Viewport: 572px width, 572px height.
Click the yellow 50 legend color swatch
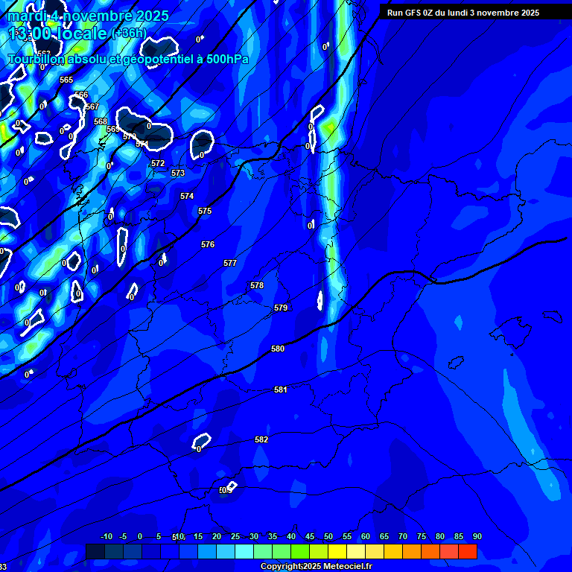click(x=319, y=552)
